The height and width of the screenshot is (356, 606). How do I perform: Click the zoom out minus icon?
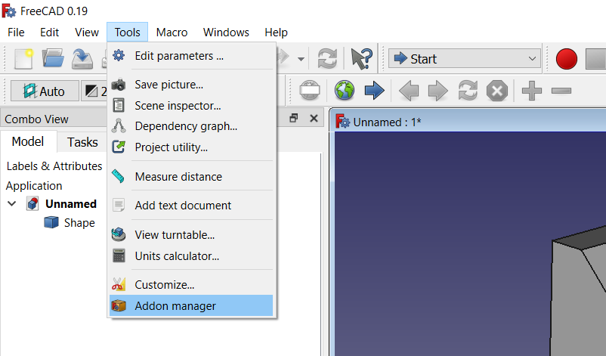pos(561,91)
